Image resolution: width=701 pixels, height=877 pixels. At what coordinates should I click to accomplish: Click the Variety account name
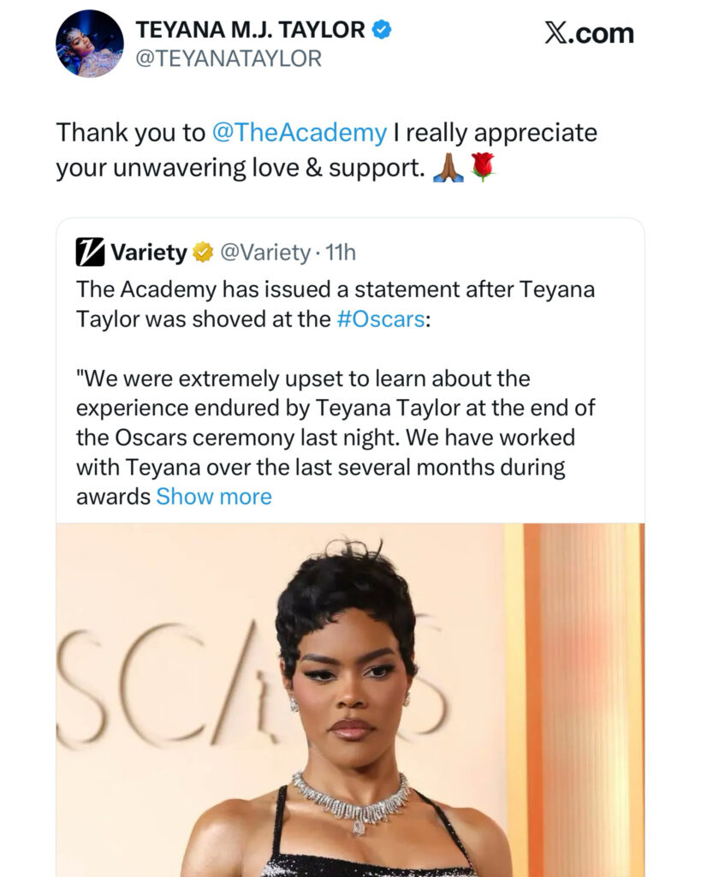pyautogui.click(x=148, y=253)
